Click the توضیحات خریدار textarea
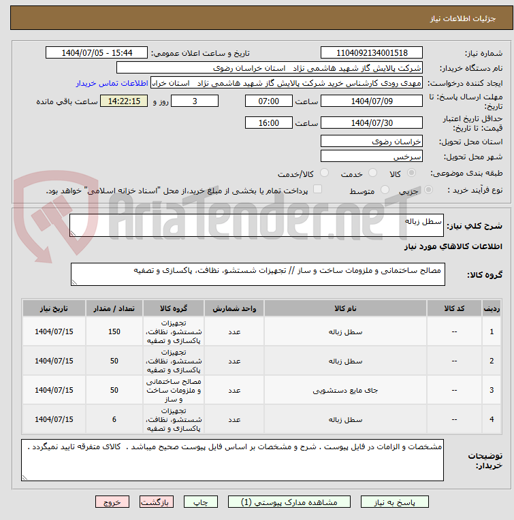Viewport: 514px width, 520px height. [x=232, y=460]
